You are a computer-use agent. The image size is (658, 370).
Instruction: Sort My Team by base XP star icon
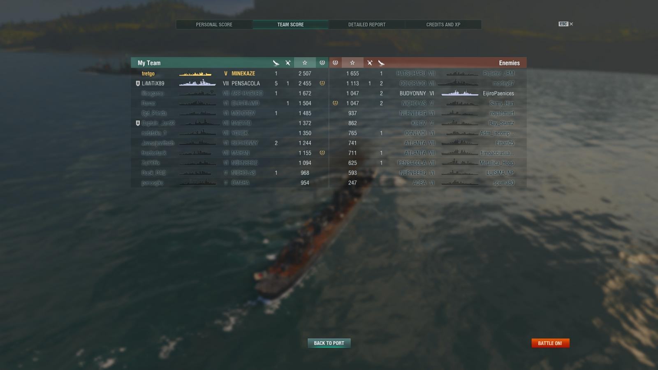tap(305, 63)
